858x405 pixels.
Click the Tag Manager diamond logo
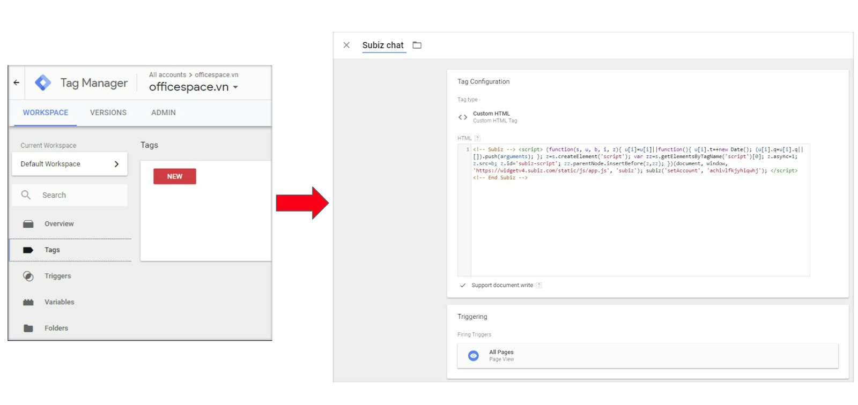[x=43, y=82]
